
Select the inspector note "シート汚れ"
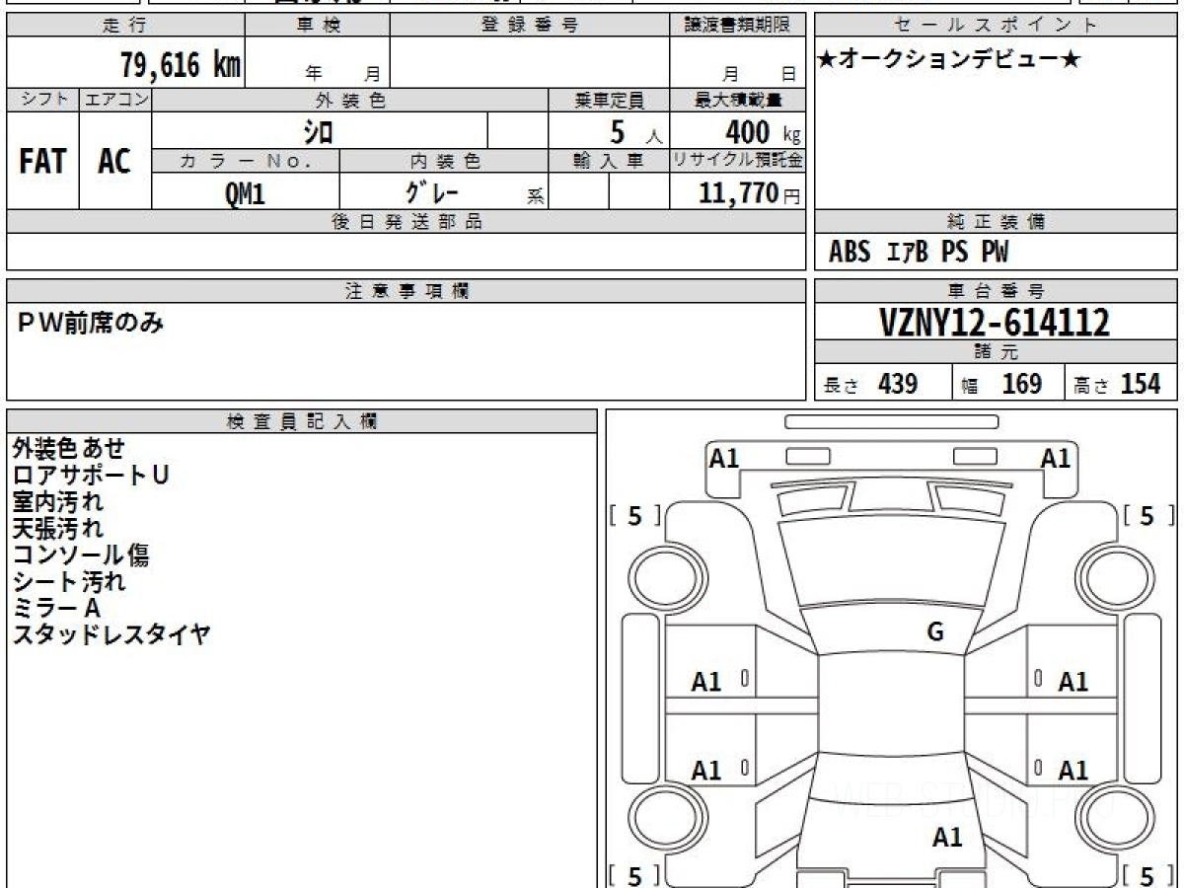[69, 582]
